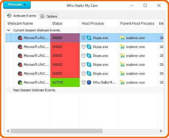The image size is (169, 138).
Task: Click the folder icon in highlighted row
Action: pos(122,38)
